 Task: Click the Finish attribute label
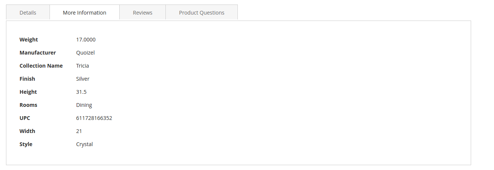[27, 79]
